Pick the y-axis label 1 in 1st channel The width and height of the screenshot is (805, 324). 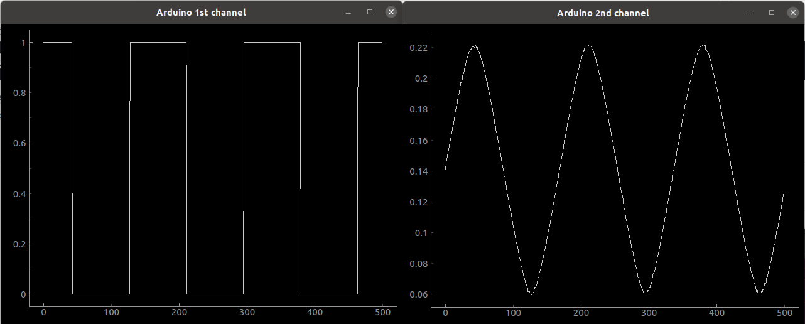tap(23, 43)
